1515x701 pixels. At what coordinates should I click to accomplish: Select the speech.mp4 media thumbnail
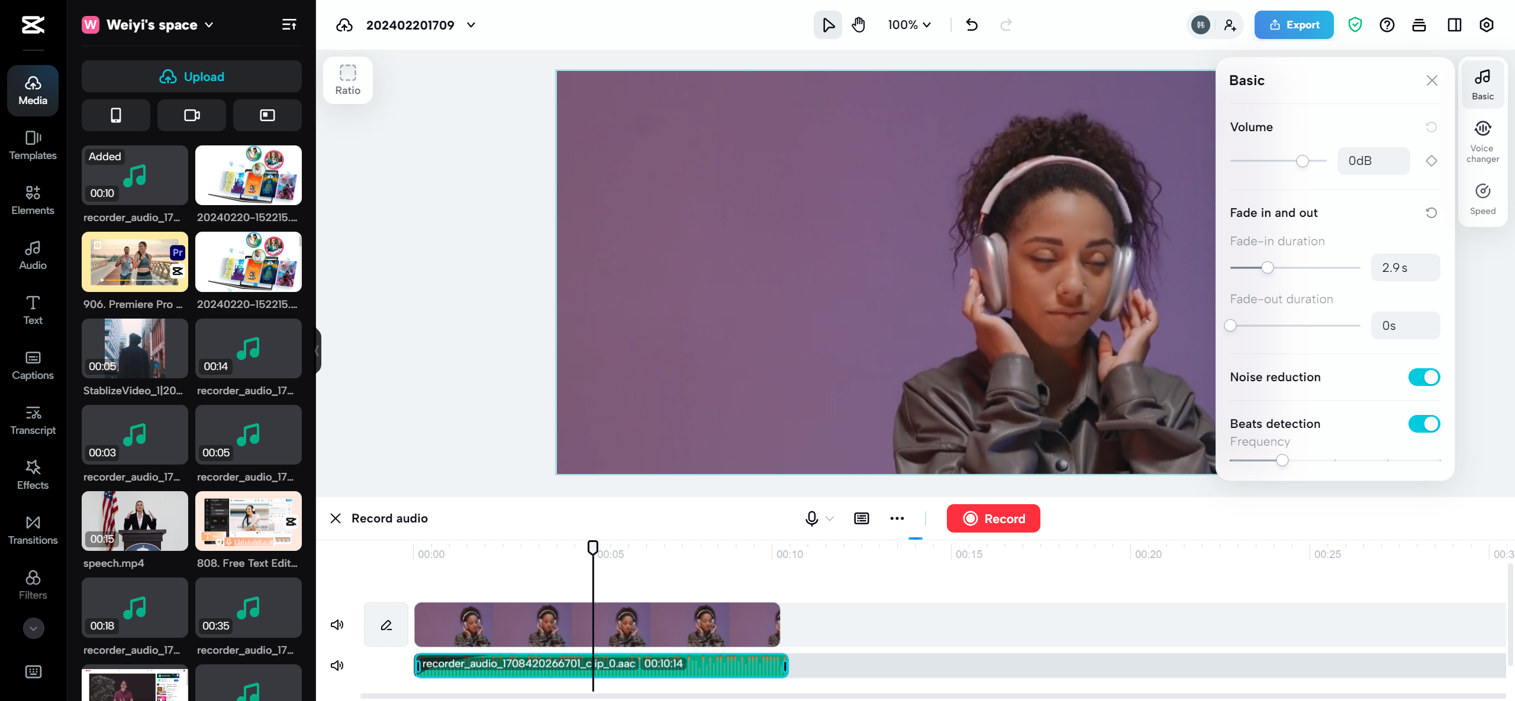pyautogui.click(x=134, y=521)
